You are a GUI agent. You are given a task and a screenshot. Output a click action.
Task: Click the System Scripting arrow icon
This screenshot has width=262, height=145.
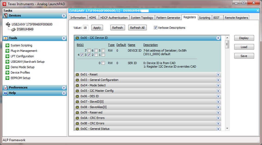tap(7, 45)
